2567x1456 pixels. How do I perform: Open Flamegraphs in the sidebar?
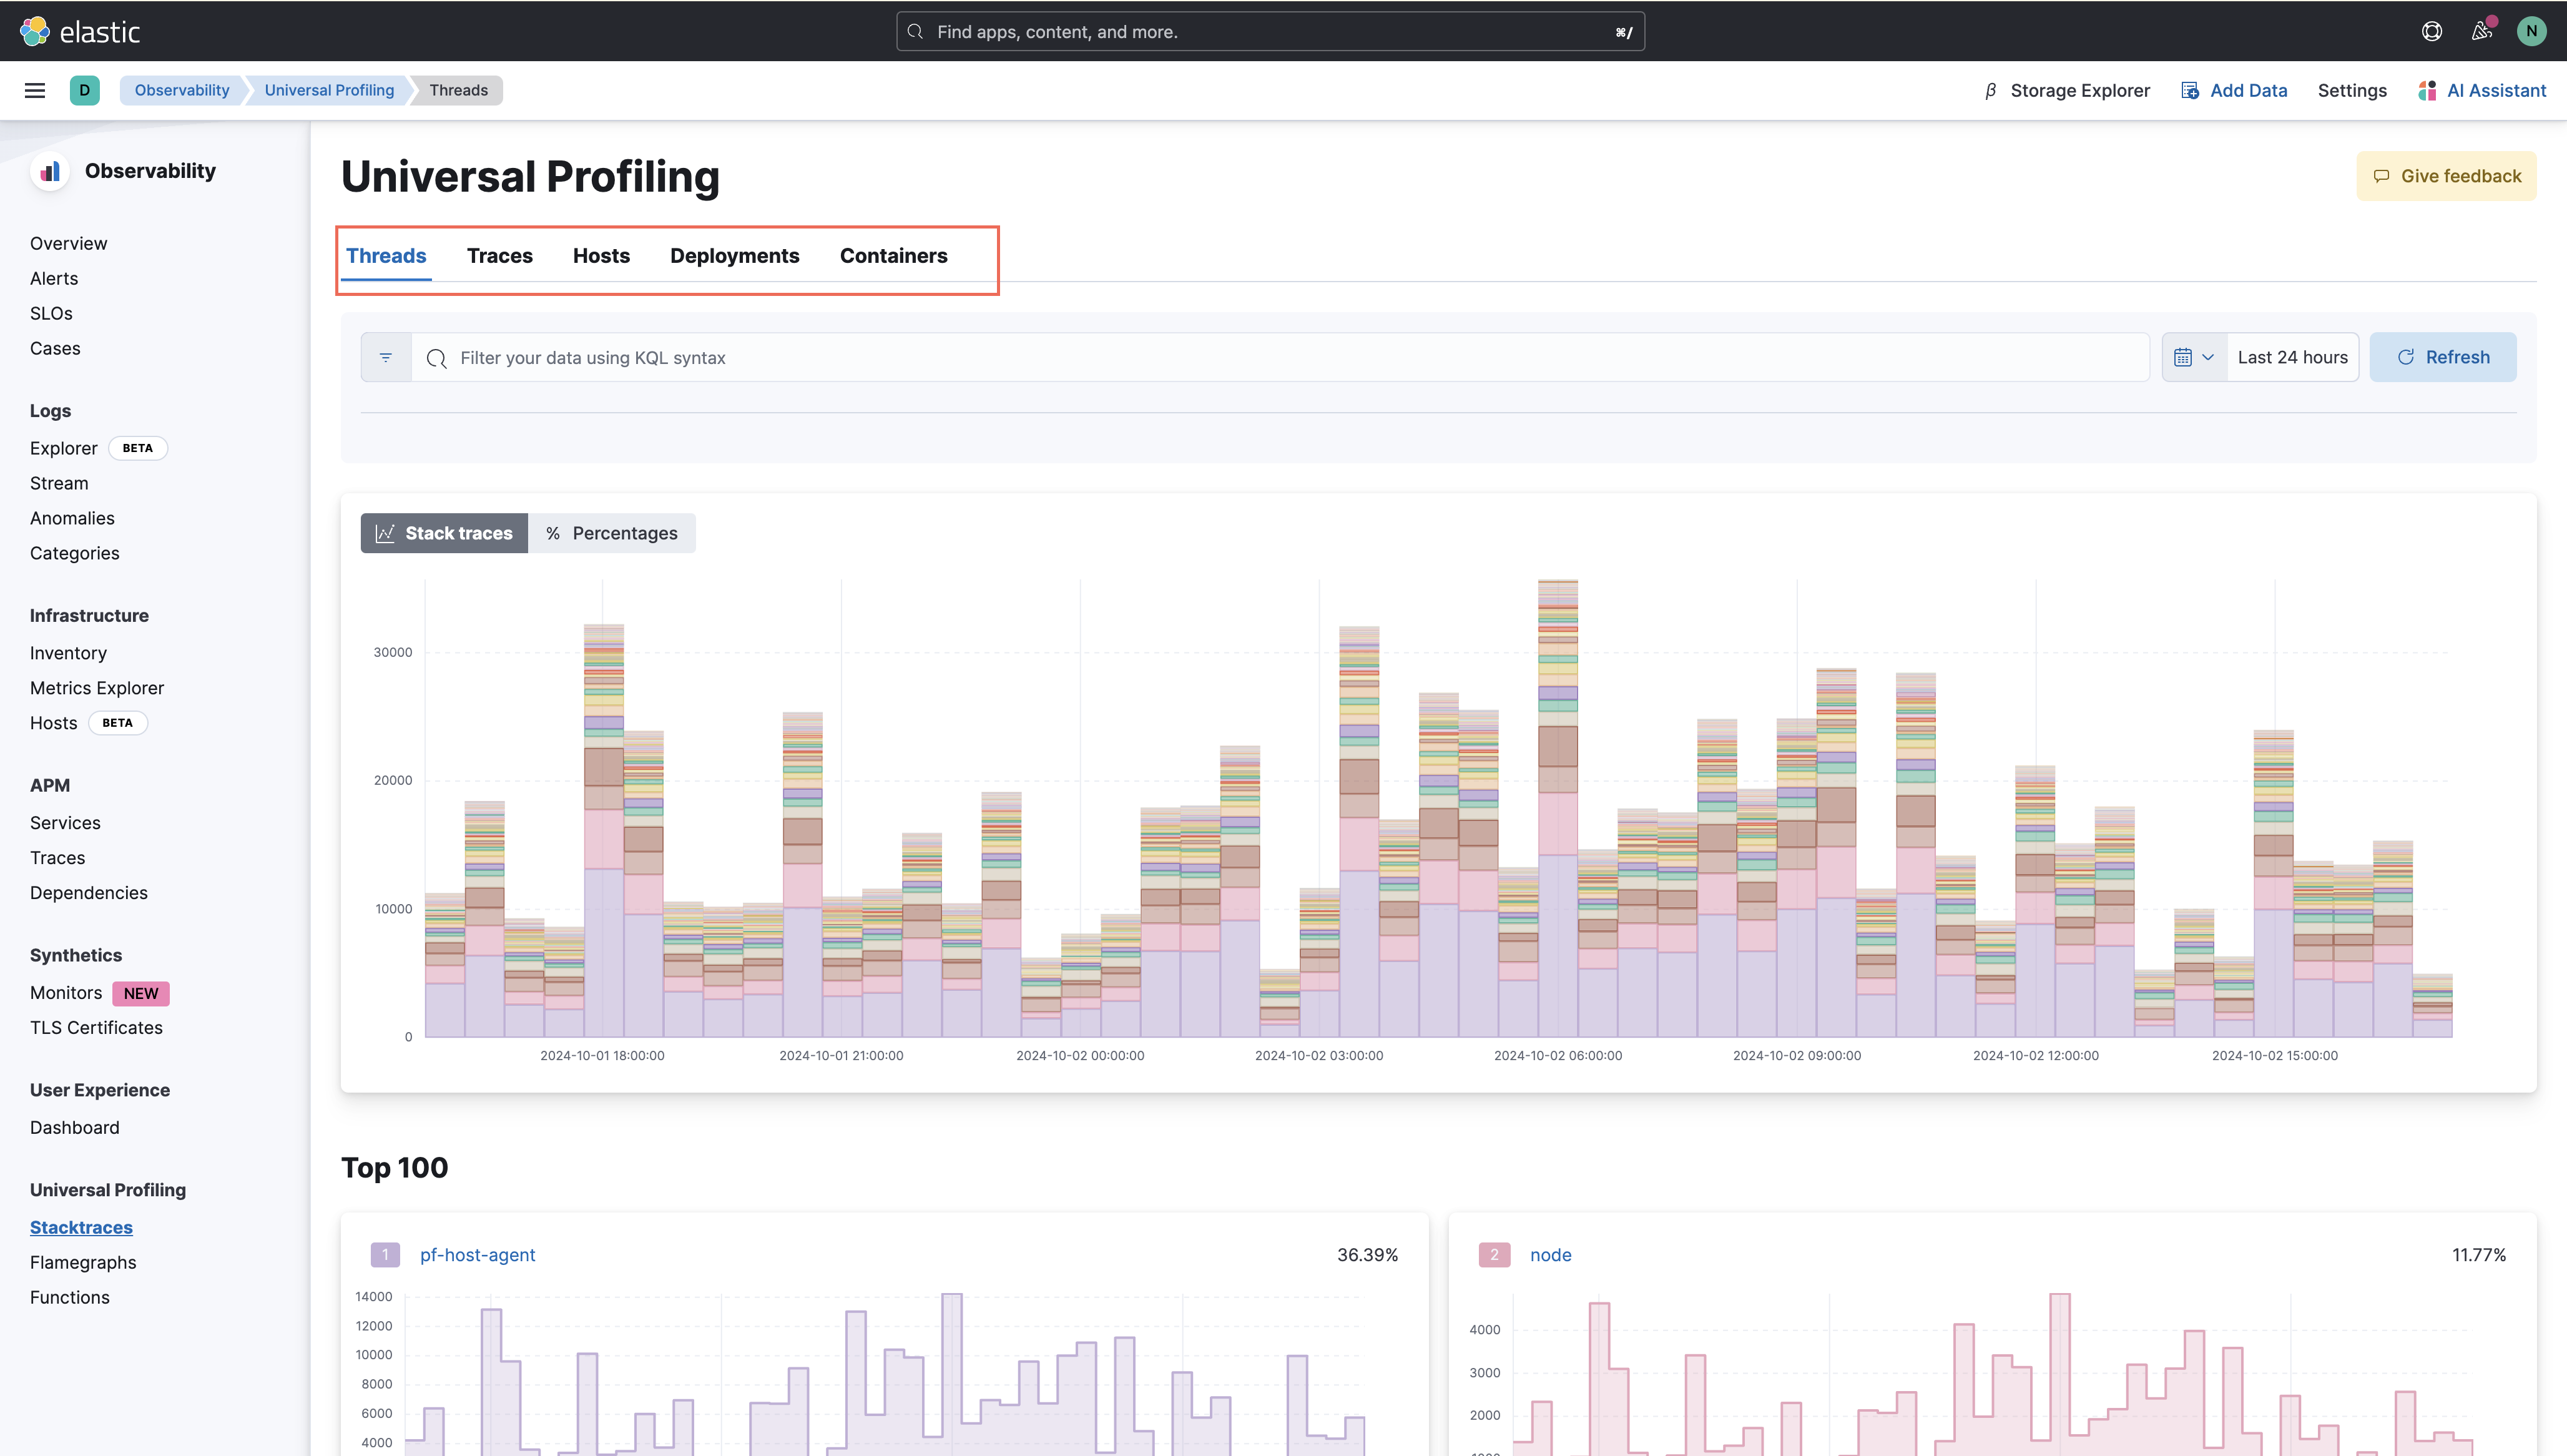pyautogui.click(x=83, y=1262)
